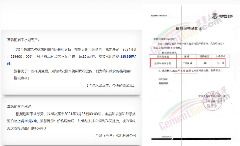The height and width of the screenshot is (146, 240).
Task: Click the Tiger Head cement logo
Action: coord(222,17)
